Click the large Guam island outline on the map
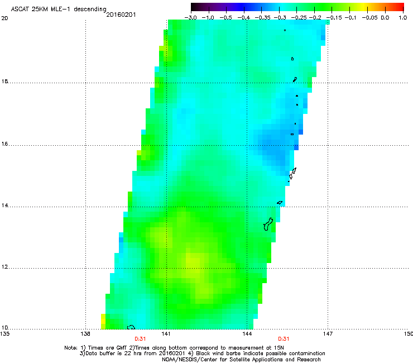 coord(268,225)
